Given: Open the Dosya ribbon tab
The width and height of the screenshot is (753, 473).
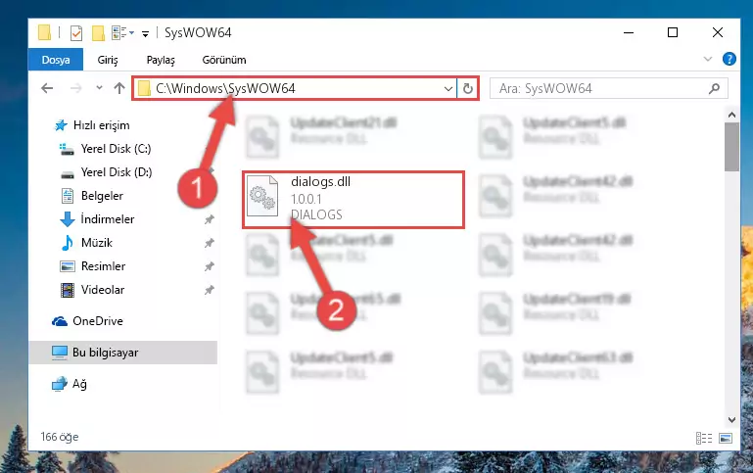Looking at the screenshot, I should (x=56, y=60).
